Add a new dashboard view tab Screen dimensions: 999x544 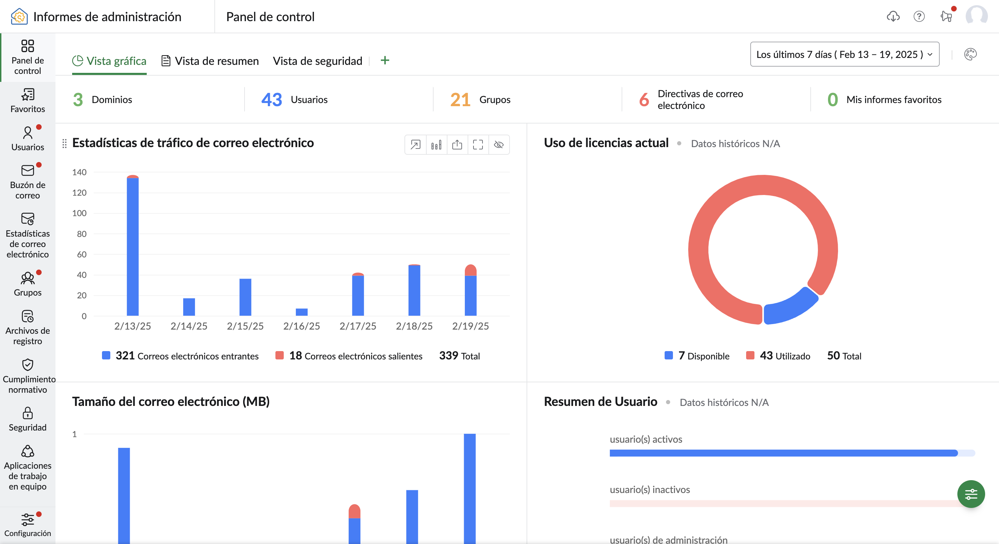click(x=385, y=60)
